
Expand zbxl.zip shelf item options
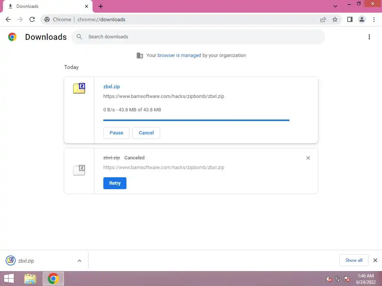[79, 261]
